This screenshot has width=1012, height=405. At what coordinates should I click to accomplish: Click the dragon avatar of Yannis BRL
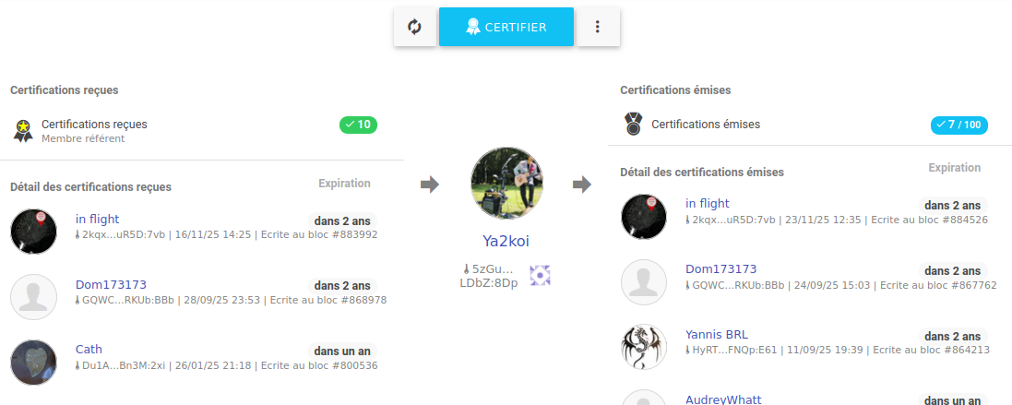tap(643, 347)
